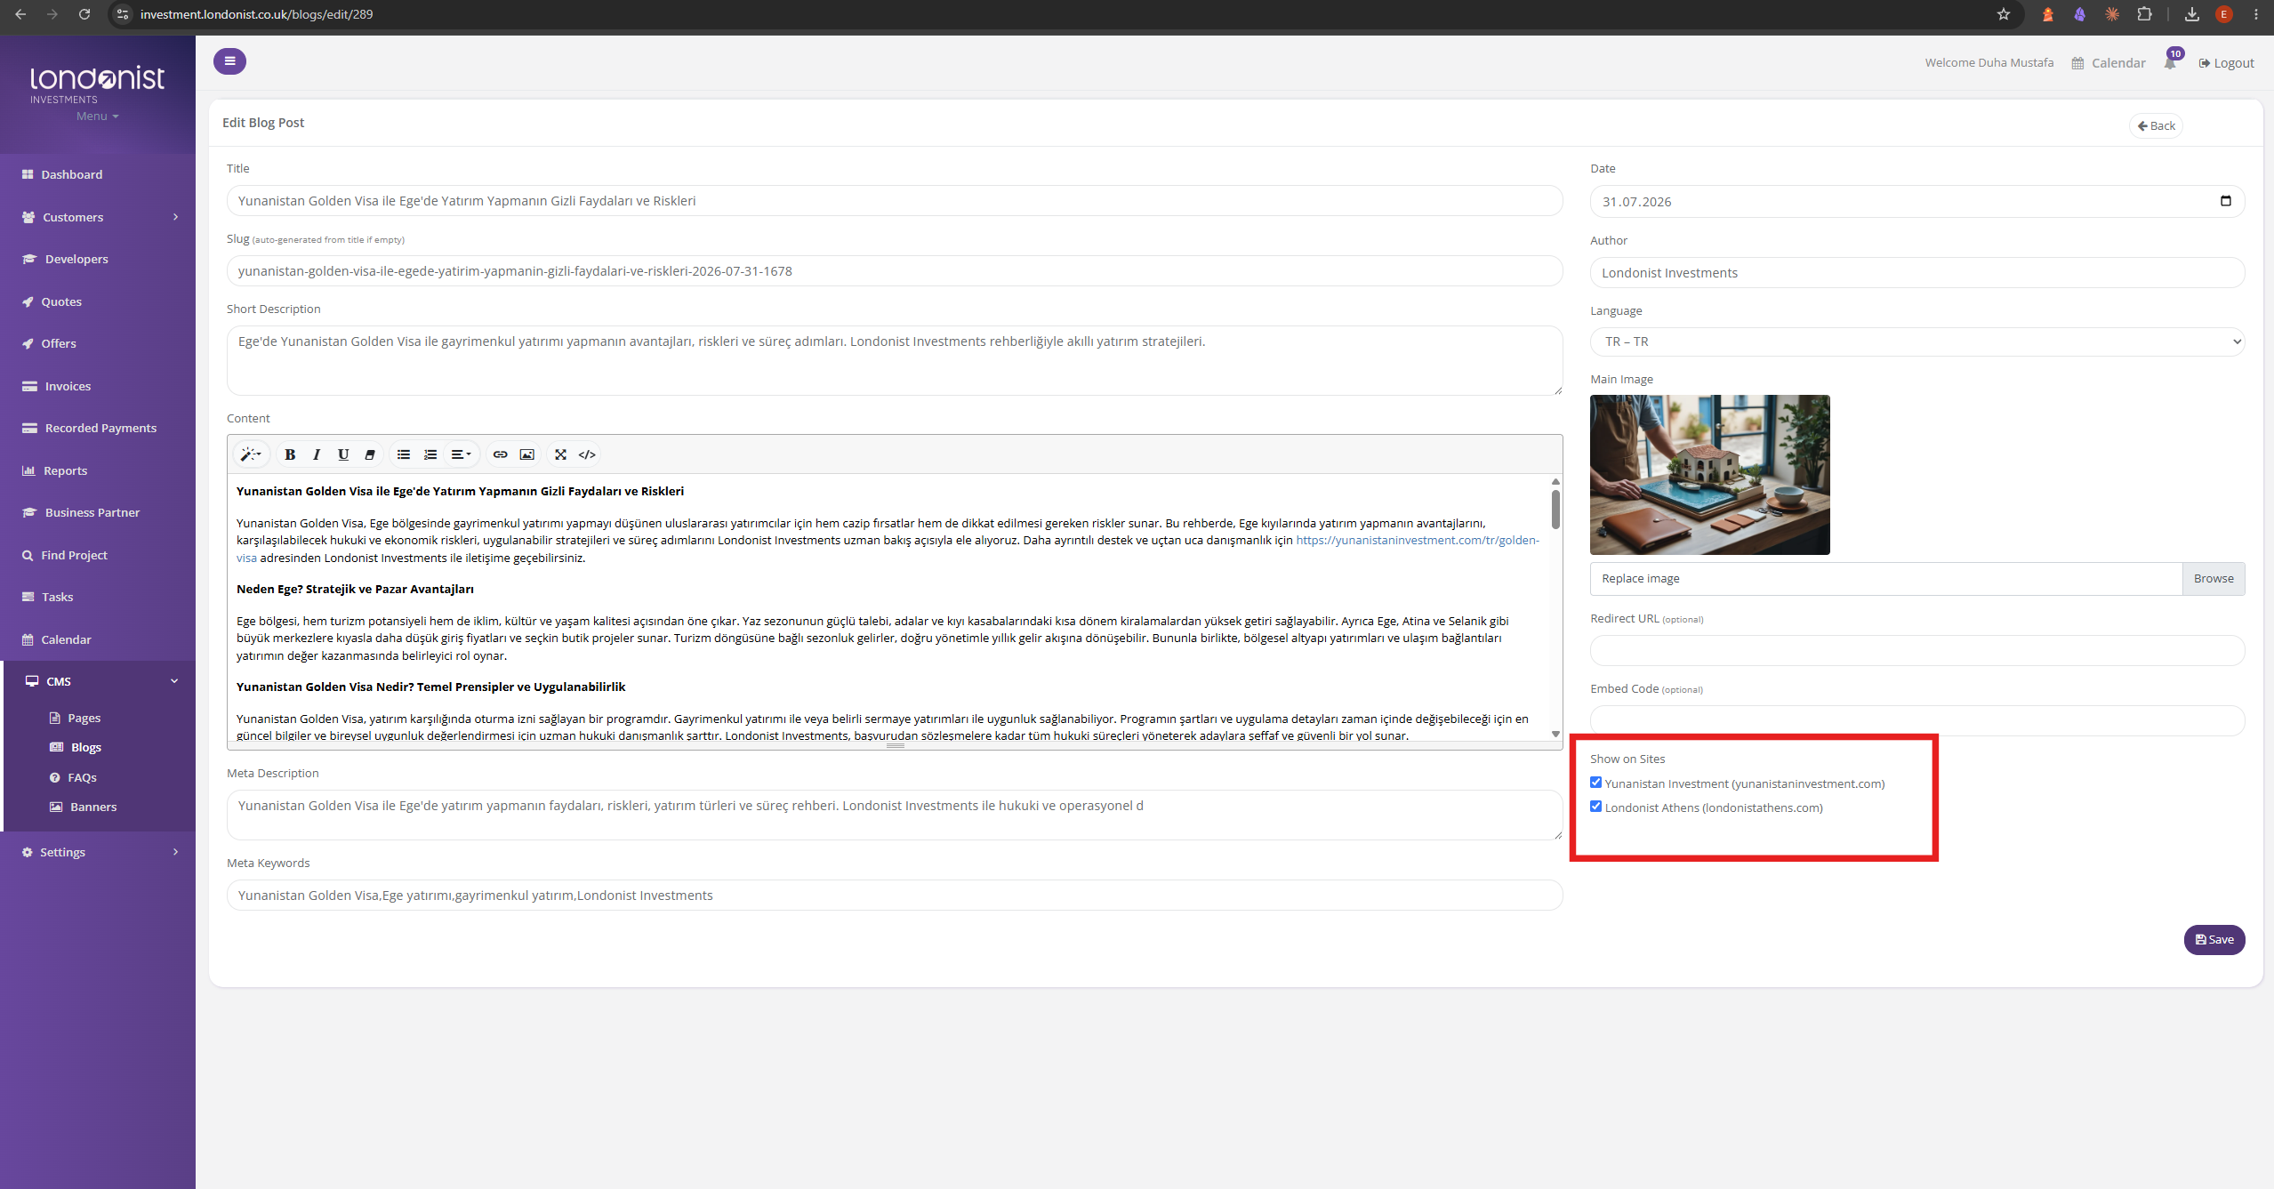2274x1189 pixels.
Task: Save the blog post
Action: pyautogui.click(x=2214, y=940)
